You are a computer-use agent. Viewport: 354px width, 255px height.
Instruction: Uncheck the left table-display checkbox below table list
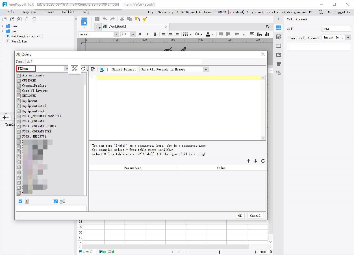click(20, 201)
